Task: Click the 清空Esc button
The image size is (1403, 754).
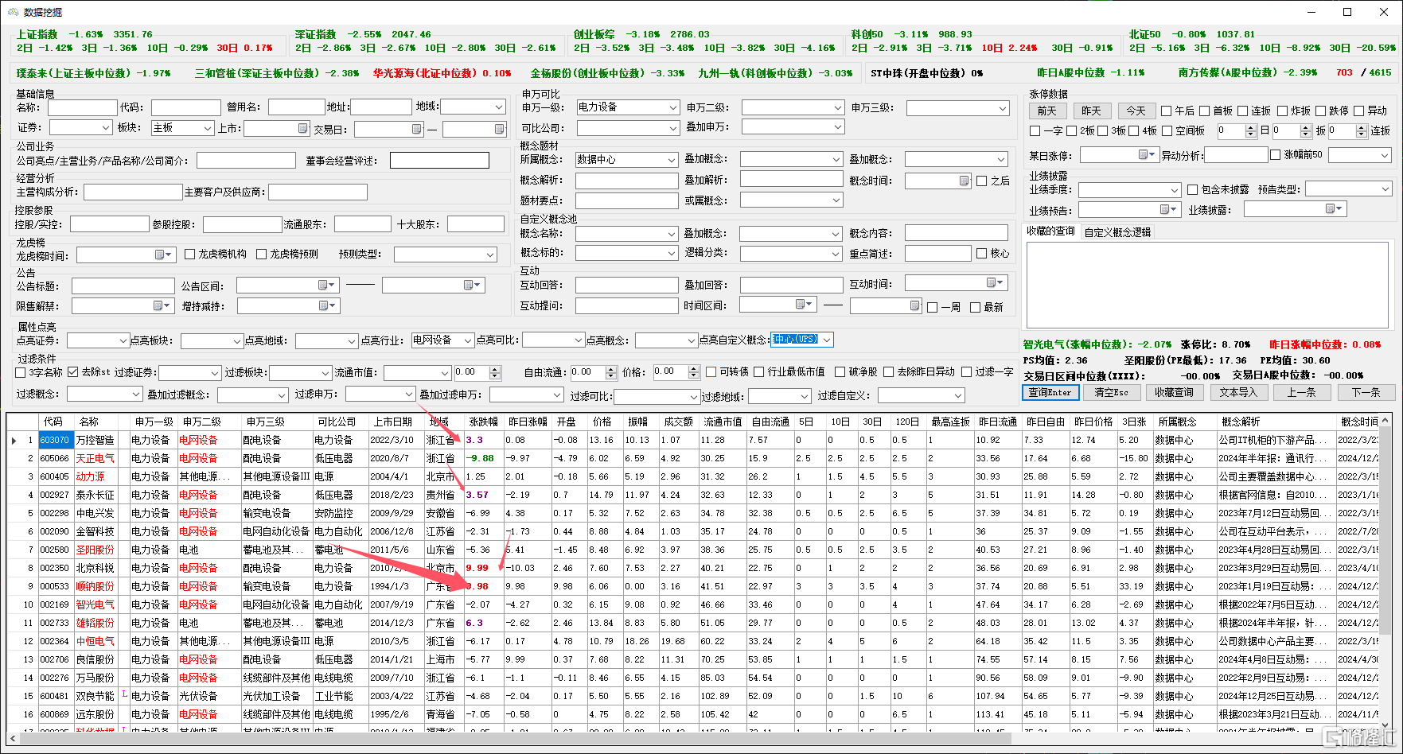Action: (x=1111, y=393)
